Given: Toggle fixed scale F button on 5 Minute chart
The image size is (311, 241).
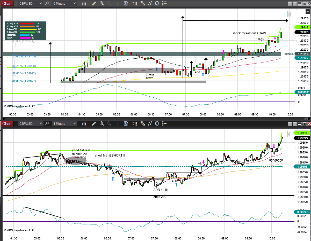Looking at the screenshot, I should point(308,12).
